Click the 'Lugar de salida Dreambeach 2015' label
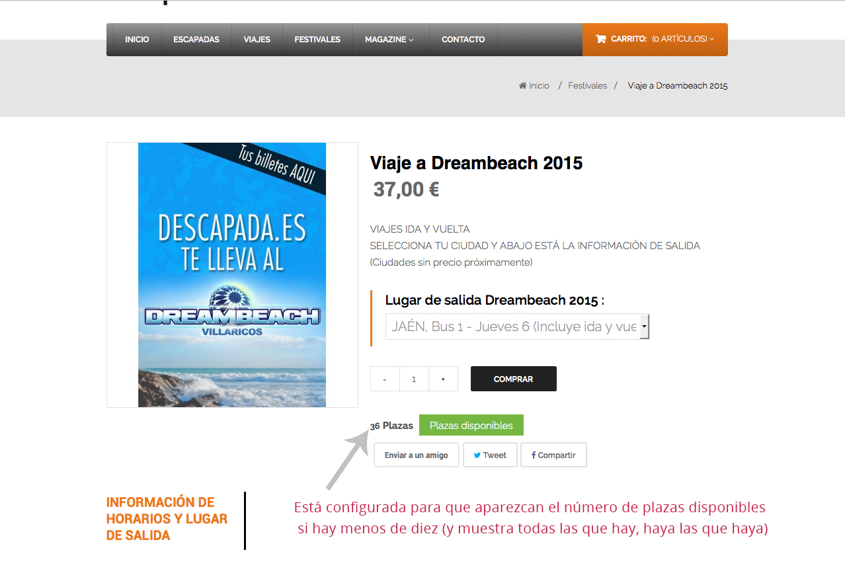 (495, 300)
